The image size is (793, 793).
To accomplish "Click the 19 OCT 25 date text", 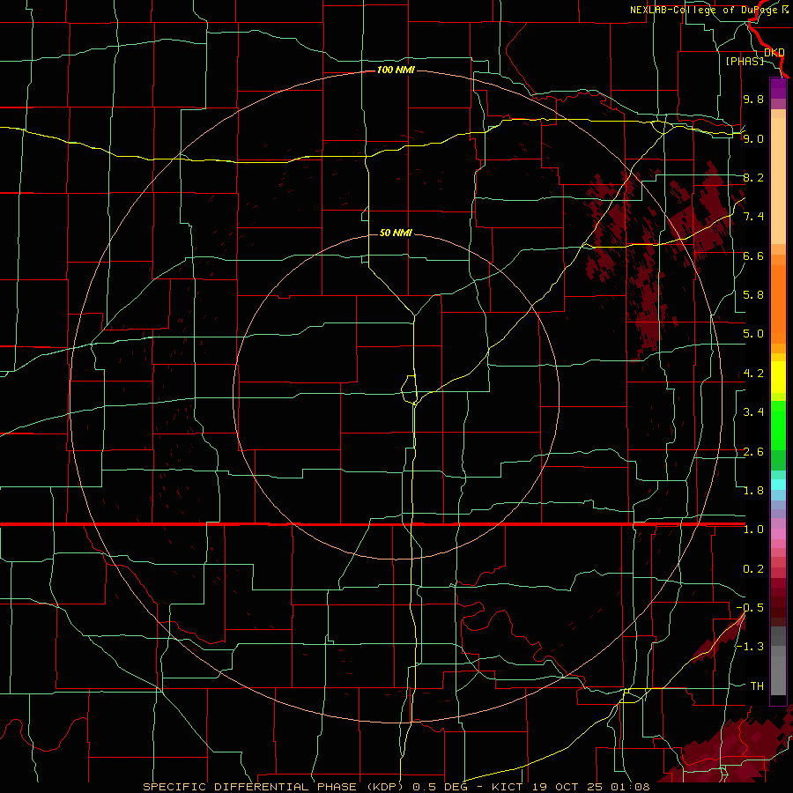I will pos(568,787).
